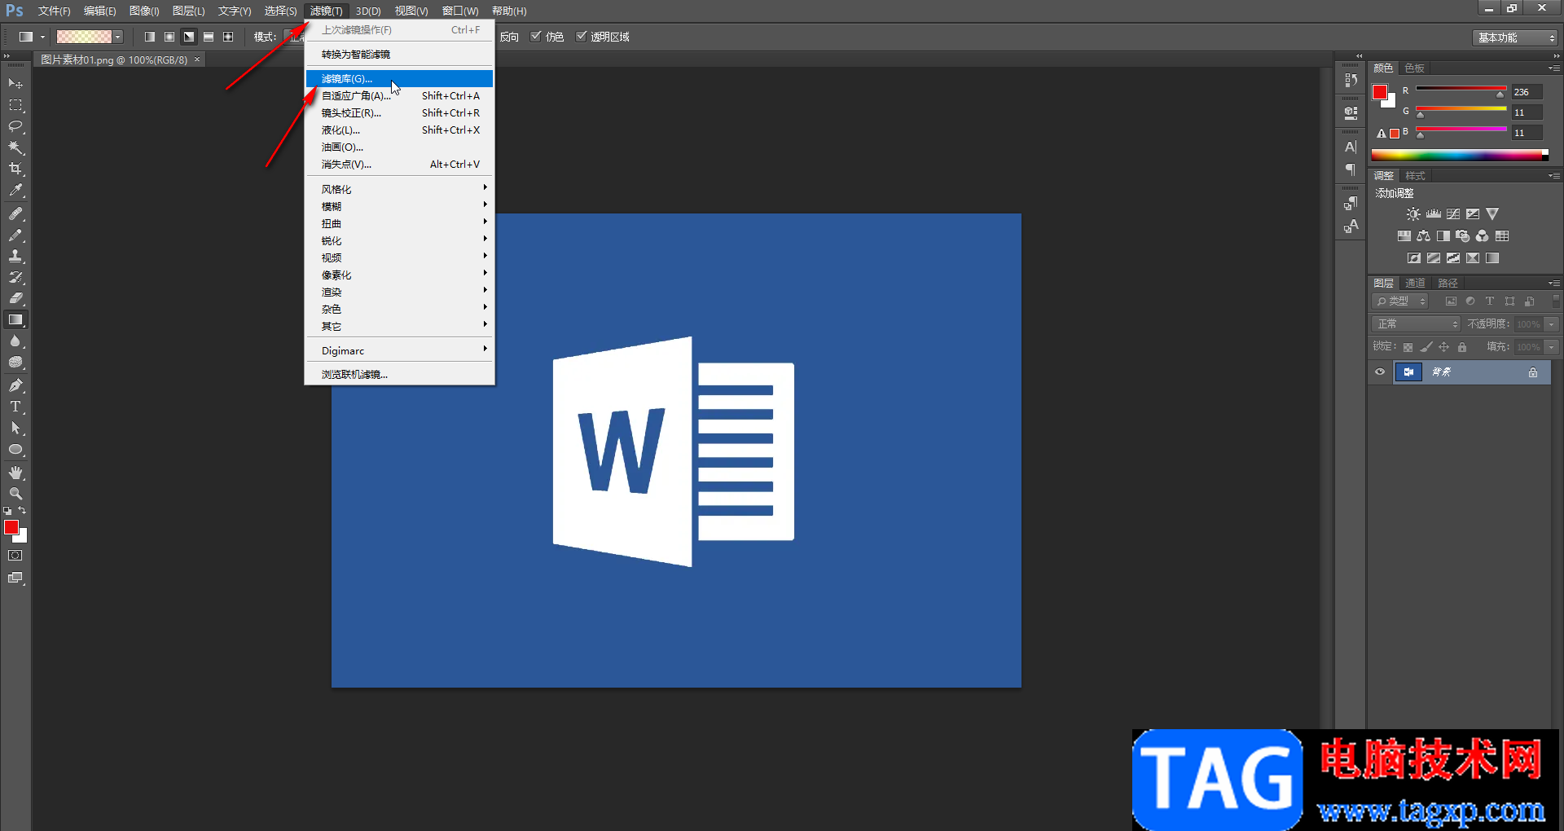Choose 液化(L)... from the filter menu
Screen dimensions: 1564x831
[340, 130]
